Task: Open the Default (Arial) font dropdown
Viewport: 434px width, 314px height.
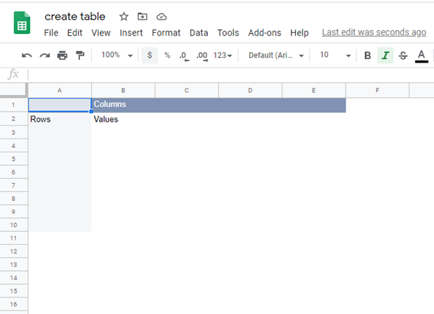Action: pos(276,56)
